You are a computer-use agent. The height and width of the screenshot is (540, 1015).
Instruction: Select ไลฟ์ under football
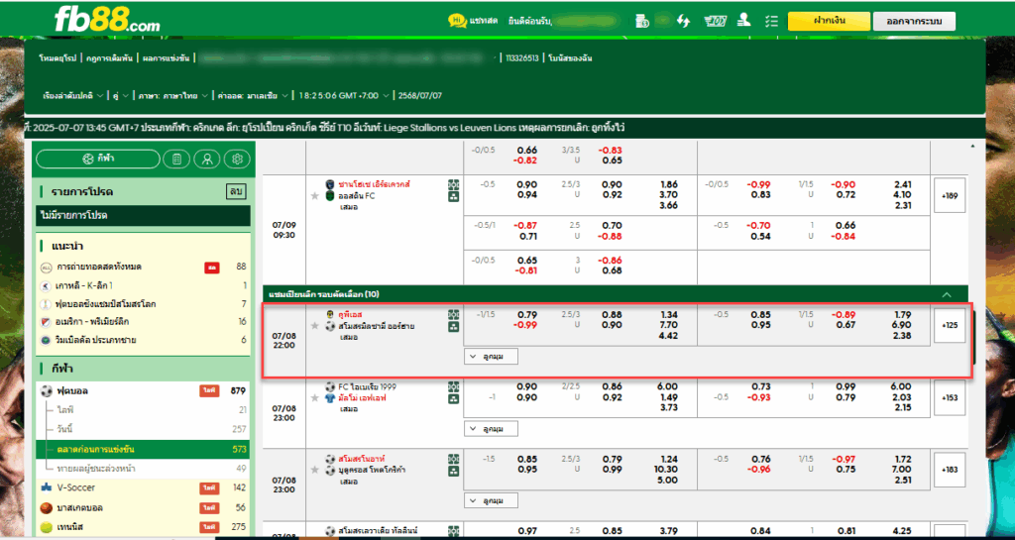point(144,410)
